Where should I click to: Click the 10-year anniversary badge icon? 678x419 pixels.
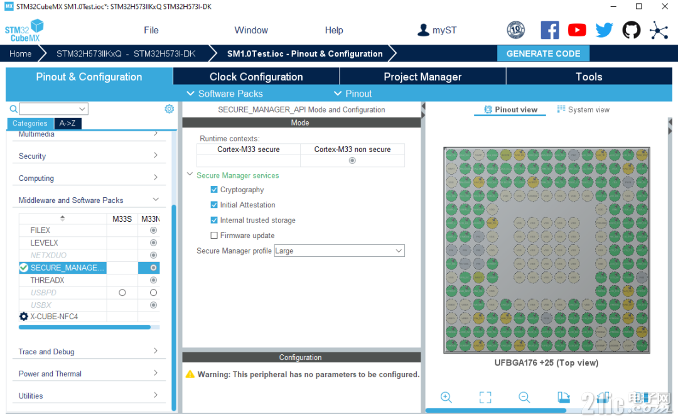[516, 30]
